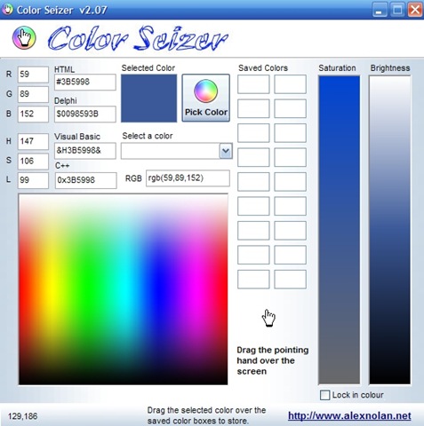Click the Selected Color blue swatch

point(148,98)
